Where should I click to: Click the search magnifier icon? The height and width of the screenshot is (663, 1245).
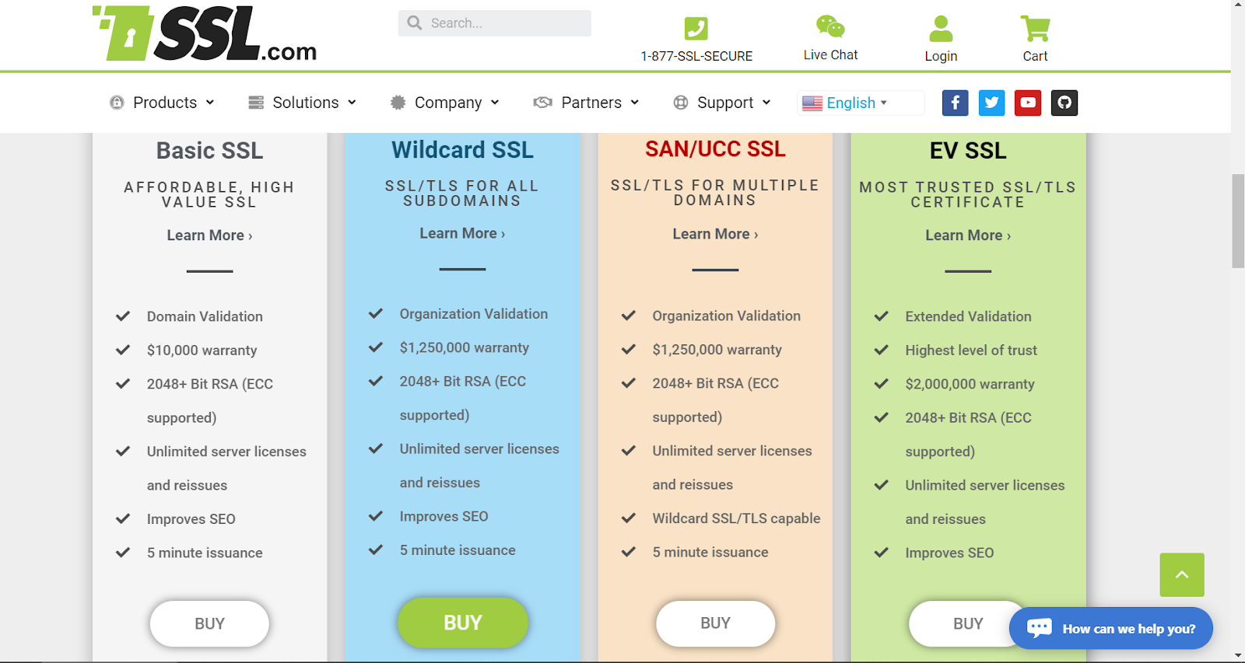coord(415,23)
